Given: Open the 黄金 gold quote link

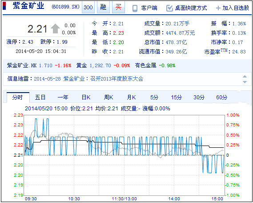Looking at the screenshot, I should [81, 65].
